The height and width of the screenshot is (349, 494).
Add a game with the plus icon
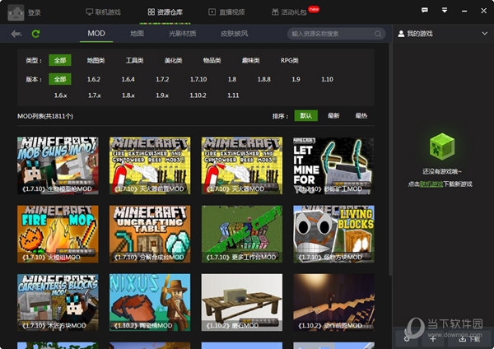433,339
